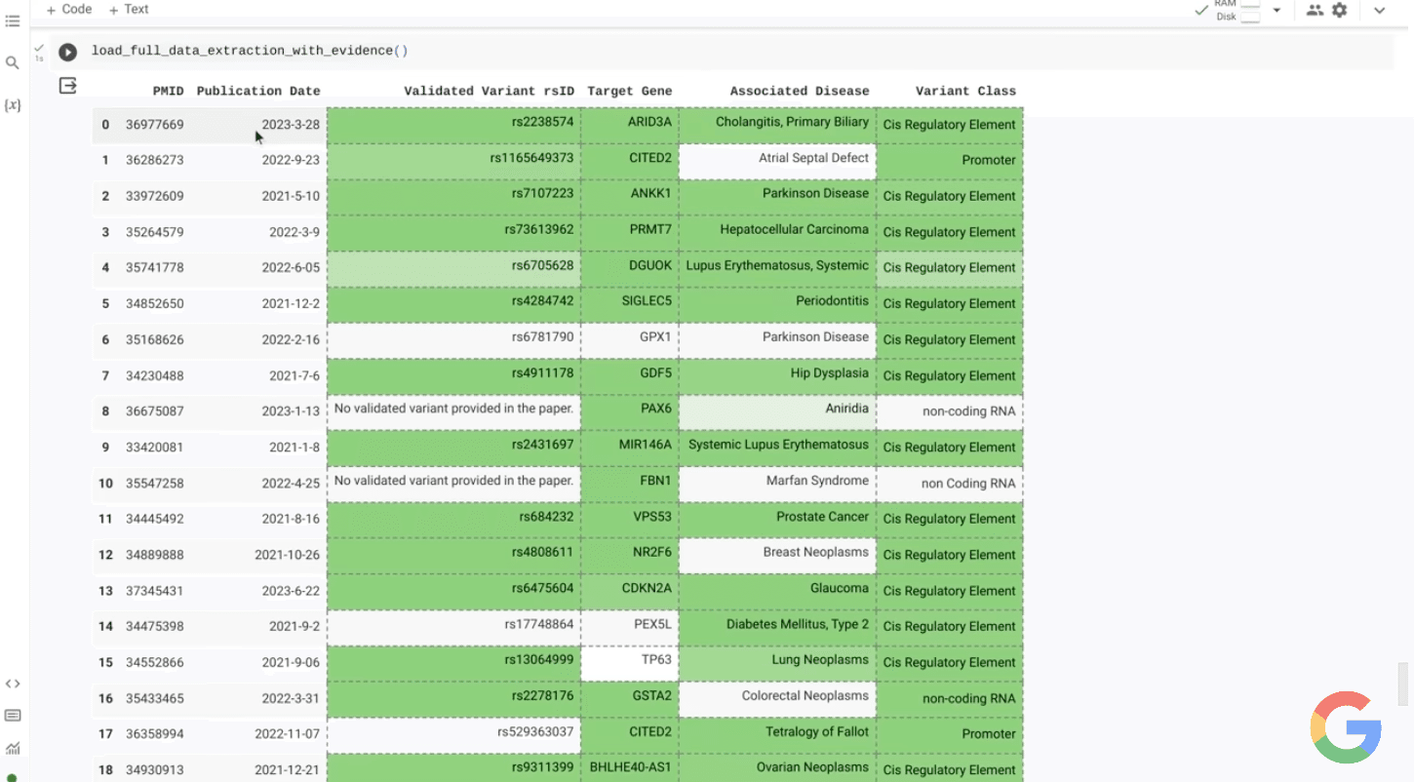Click the share people icon
The image size is (1414, 782).
(x=1315, y=10)
